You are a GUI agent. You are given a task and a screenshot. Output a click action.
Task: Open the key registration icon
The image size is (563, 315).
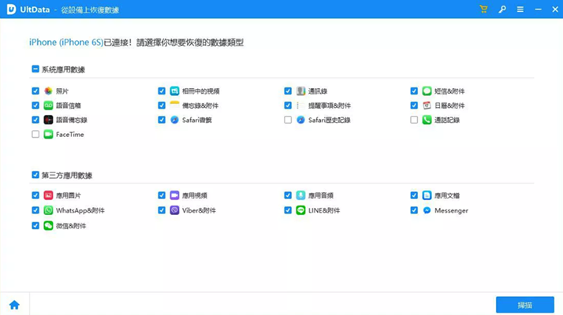click(502, 9)
